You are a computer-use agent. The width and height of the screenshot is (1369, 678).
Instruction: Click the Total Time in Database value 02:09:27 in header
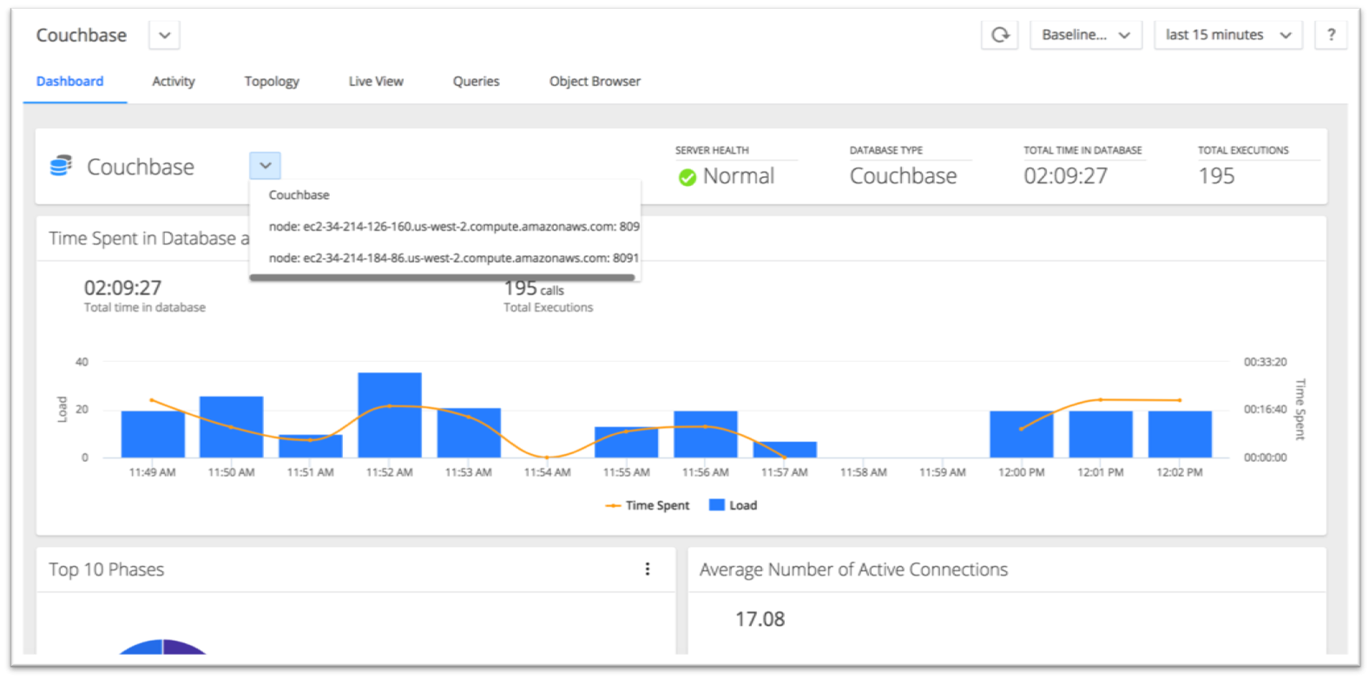[x=1066, y=176]
